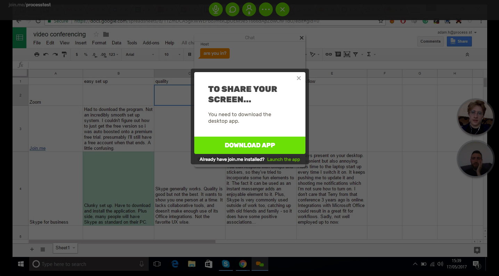Open the View menu
This screenshot has height=276, width=499.
65,43
